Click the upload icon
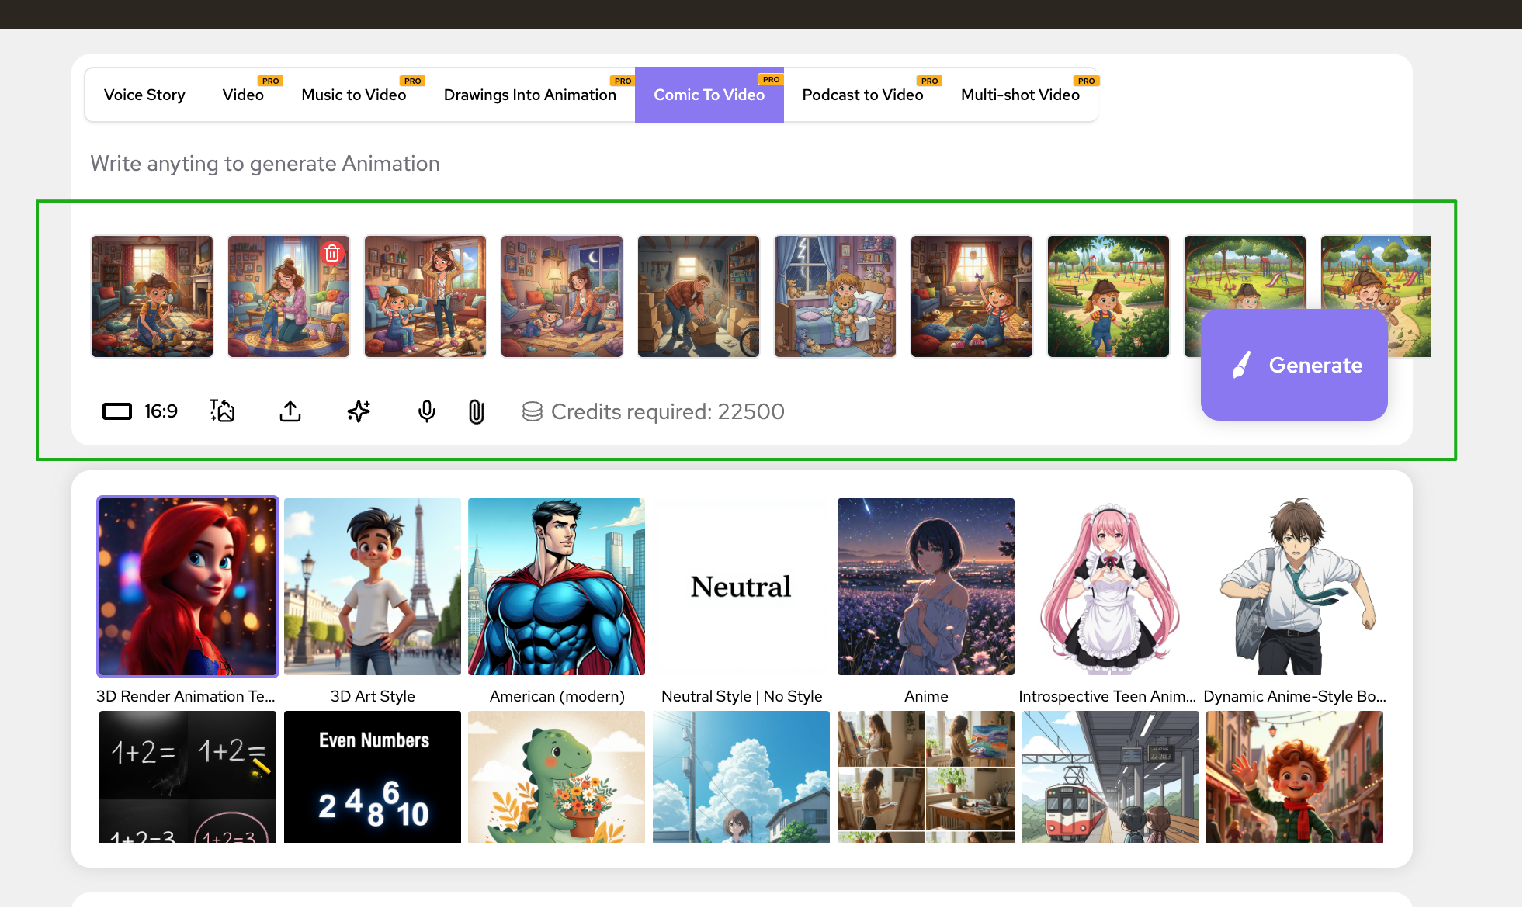 [290, 411]
